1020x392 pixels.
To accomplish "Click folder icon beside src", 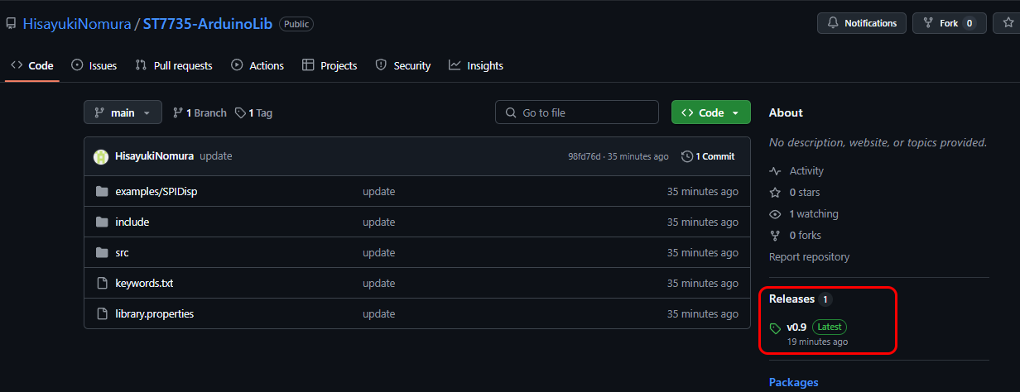I will [103, 252].
